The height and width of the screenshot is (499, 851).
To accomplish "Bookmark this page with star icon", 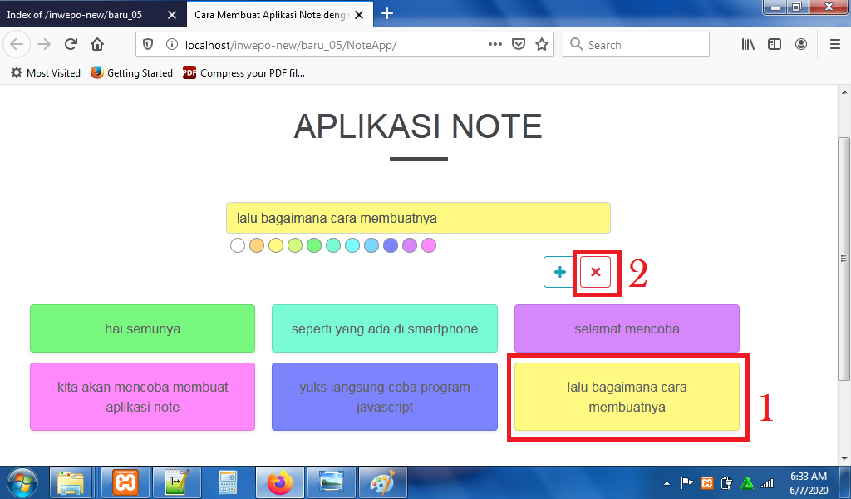I will coord(542,45).
